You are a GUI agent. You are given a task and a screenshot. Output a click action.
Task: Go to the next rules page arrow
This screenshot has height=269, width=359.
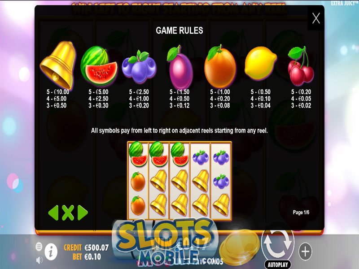[x=83, y=213]
